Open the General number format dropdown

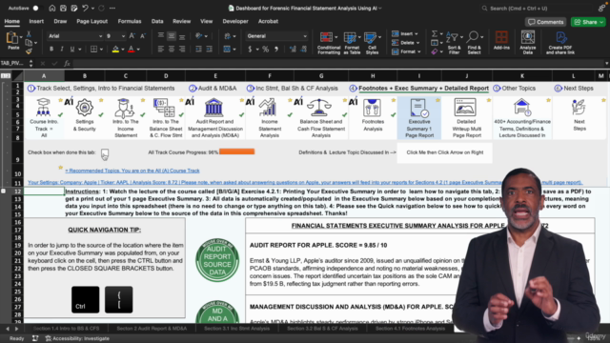coord(305,36)
